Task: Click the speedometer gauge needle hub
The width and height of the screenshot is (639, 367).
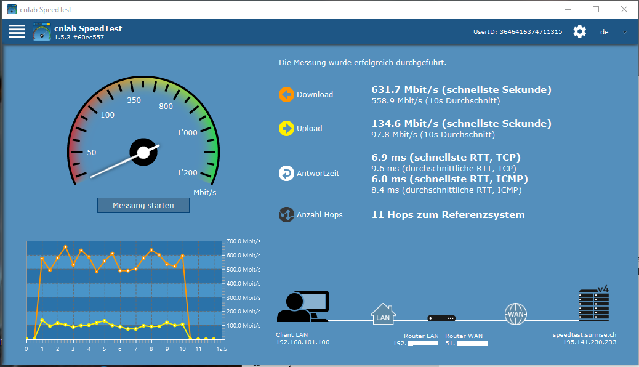Action: (143, 152)
